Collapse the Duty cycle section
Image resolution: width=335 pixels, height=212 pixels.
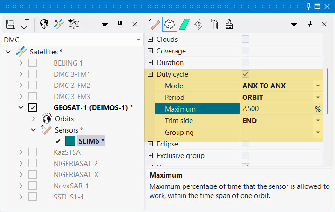[x=150, y=74]
